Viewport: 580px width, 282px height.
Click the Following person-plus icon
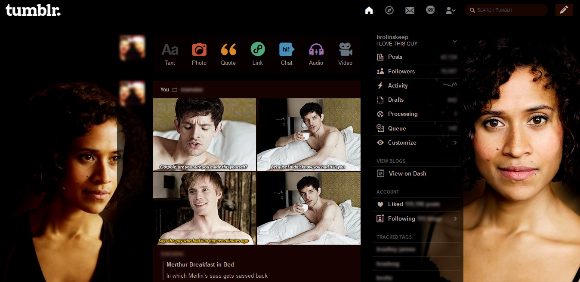pyautogui.click(x=380, y=218)
